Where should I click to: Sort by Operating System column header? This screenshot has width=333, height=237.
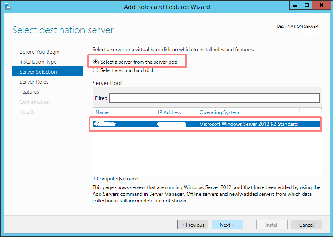tap(219, 112)
